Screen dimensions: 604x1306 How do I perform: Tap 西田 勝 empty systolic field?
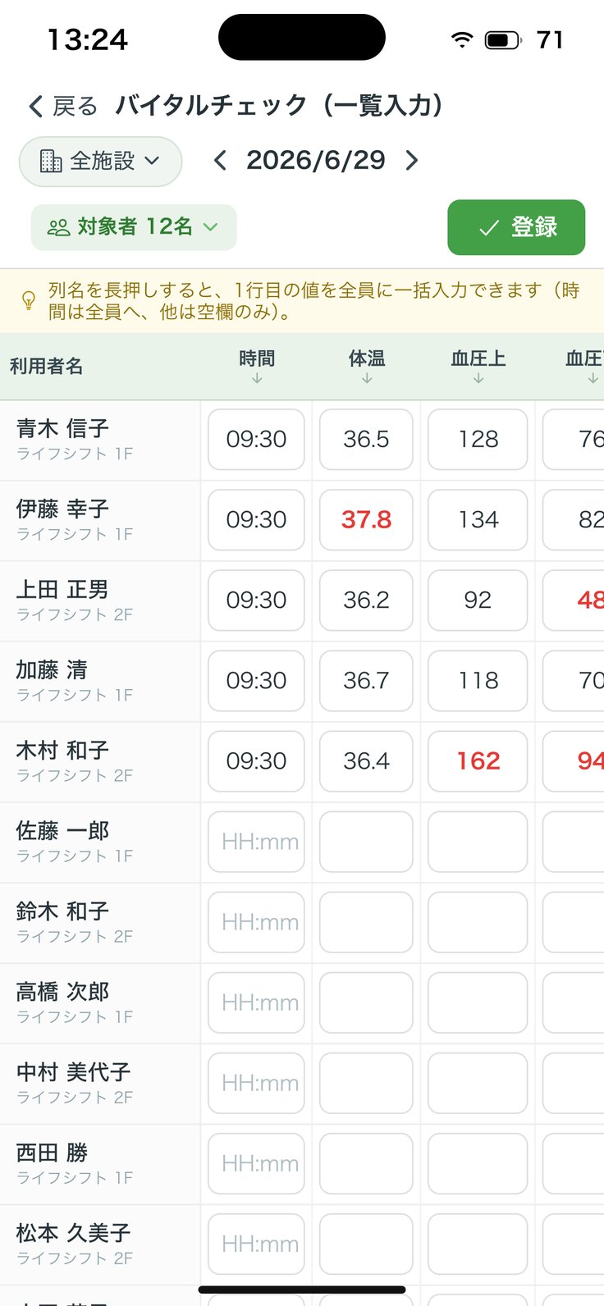coord(478,1163)
